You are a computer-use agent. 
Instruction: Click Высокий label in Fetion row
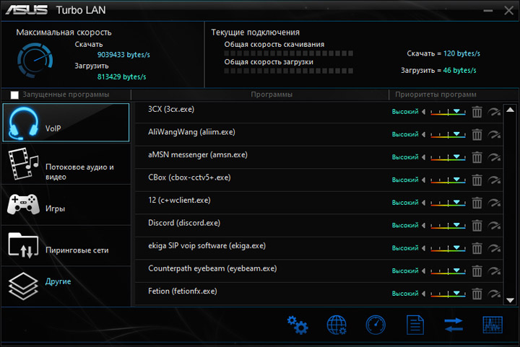pyautogui.click(x=405, y=294)
